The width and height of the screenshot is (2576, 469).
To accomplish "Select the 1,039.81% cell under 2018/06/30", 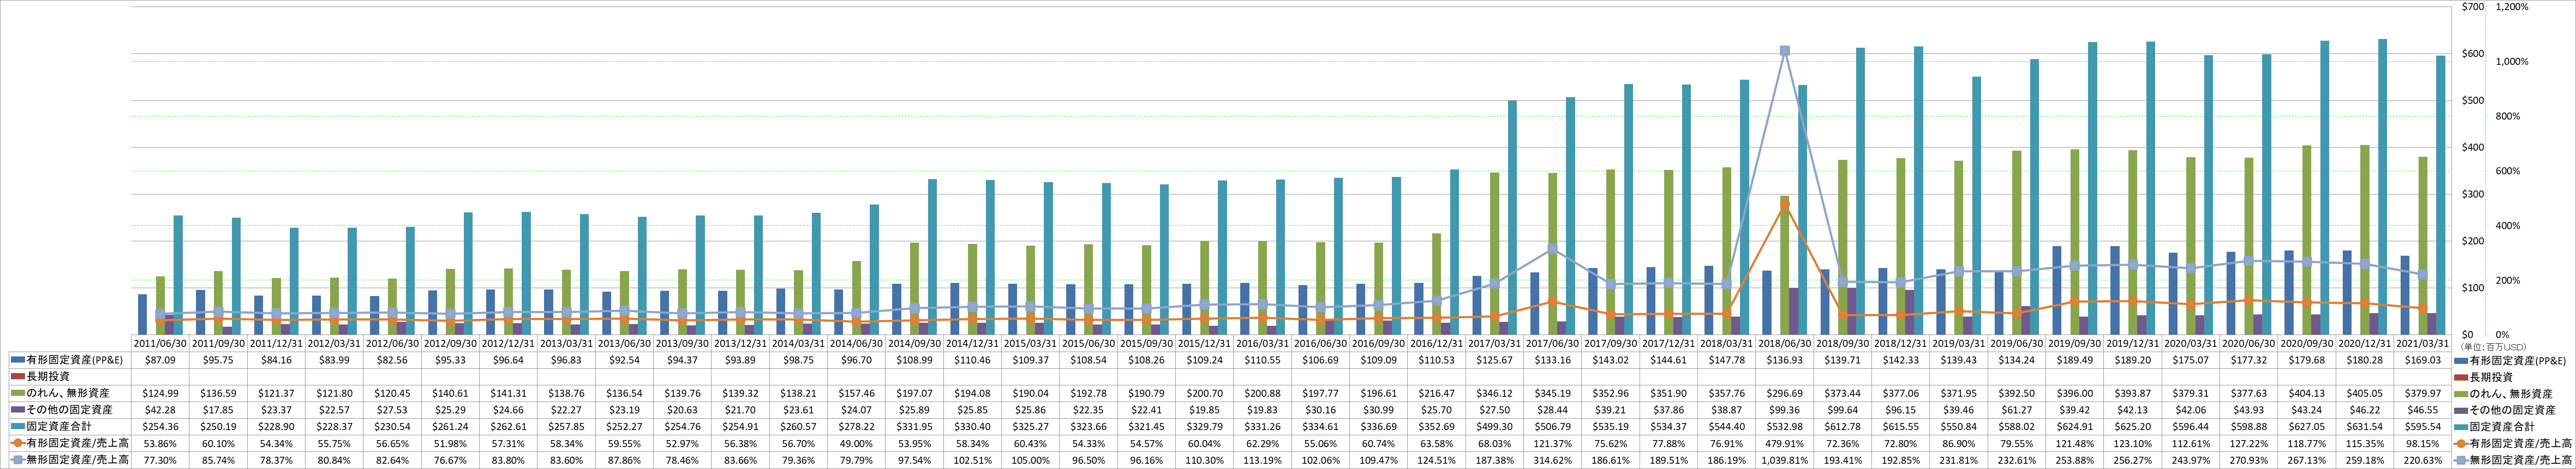I will click(x=1785, y=459).
